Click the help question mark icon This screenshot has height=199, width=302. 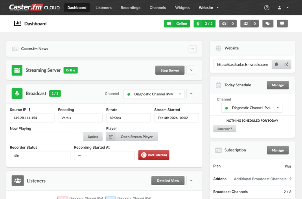(267, 8)
